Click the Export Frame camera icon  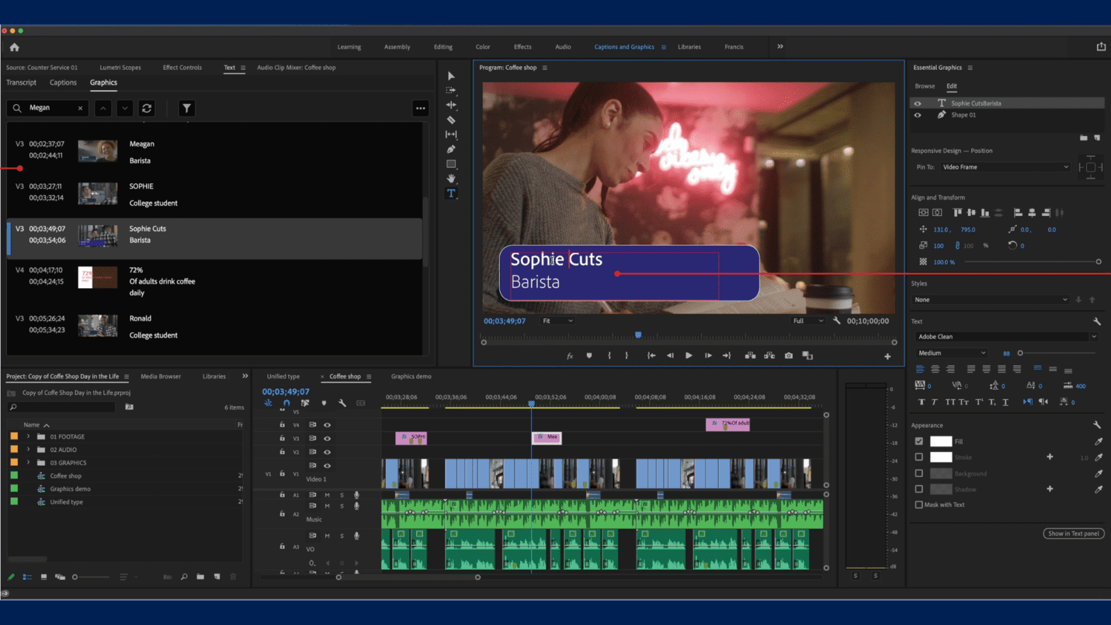pyautogui.click(x=788, y=356)
